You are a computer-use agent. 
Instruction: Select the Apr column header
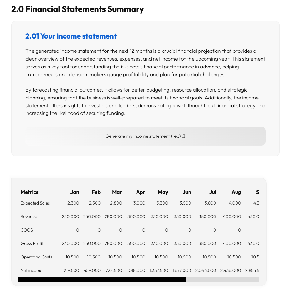141,192
